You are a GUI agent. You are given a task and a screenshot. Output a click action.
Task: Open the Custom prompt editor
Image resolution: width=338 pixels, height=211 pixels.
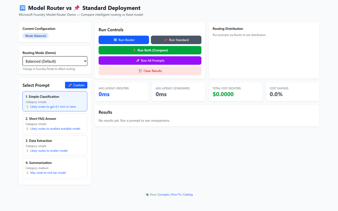(76, 85)
